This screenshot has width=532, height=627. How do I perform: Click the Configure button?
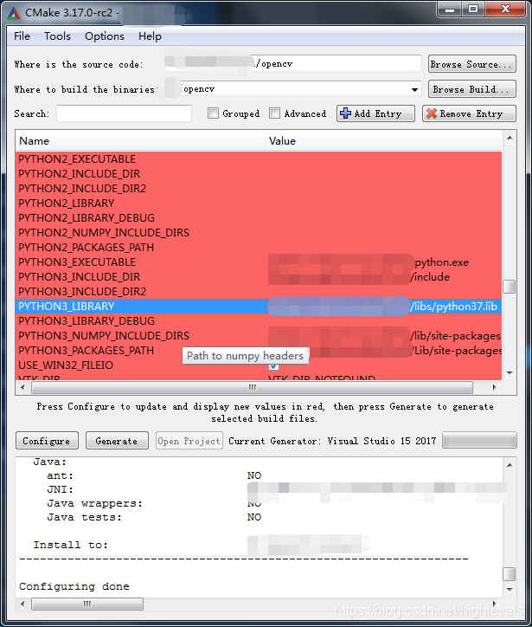[47, 441]
